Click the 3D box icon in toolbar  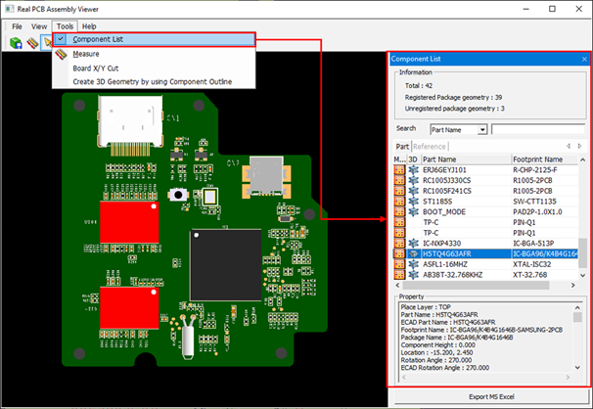(17, 43)
